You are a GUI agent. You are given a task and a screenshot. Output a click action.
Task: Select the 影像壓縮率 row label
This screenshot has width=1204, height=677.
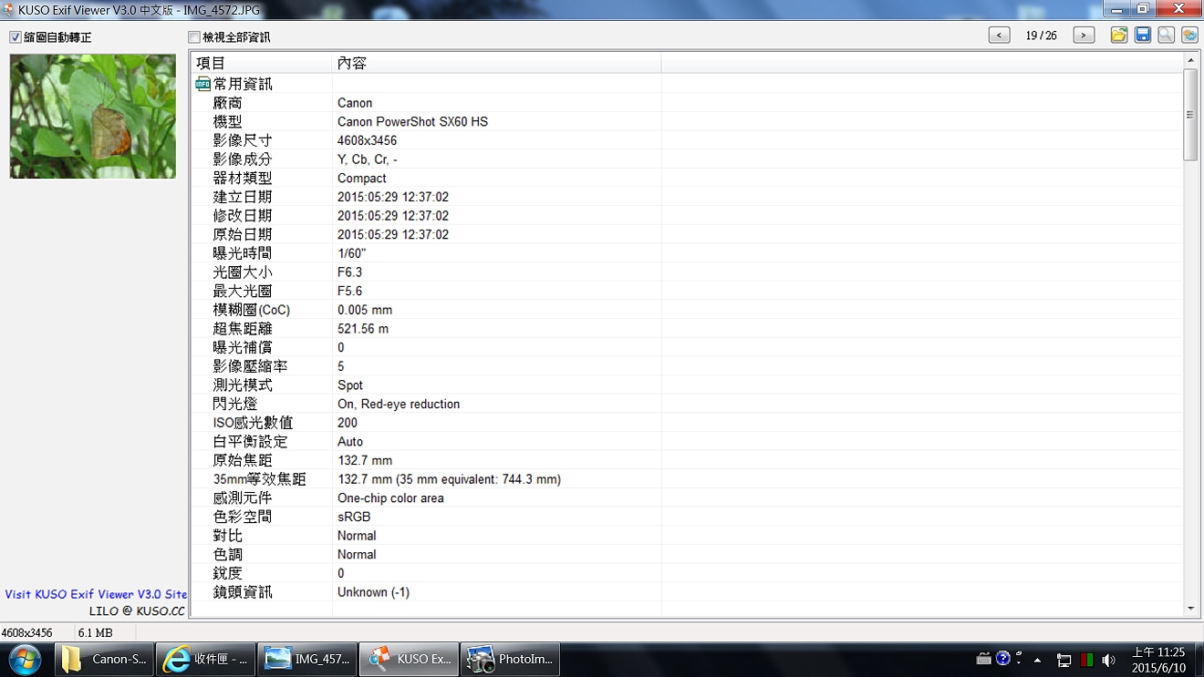click(250, 366)
